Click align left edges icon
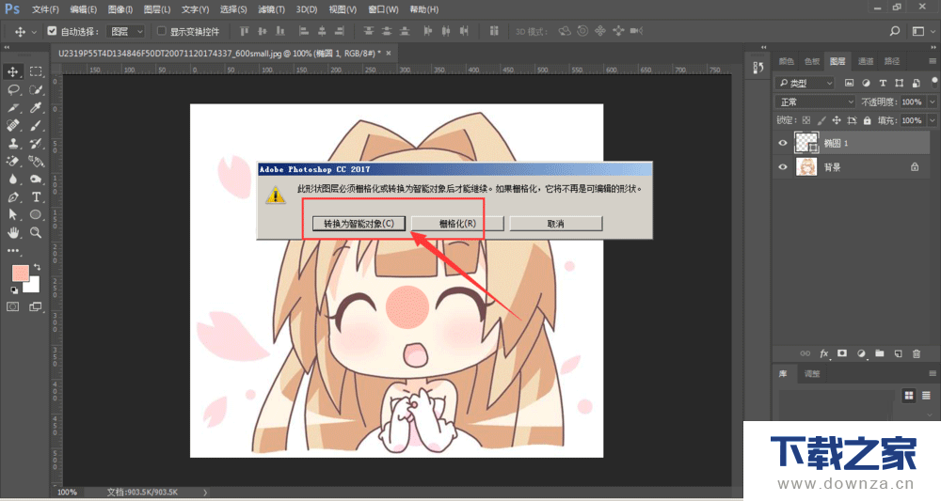Viewport: 941px width, 501px height. click(x=304, y=31)
